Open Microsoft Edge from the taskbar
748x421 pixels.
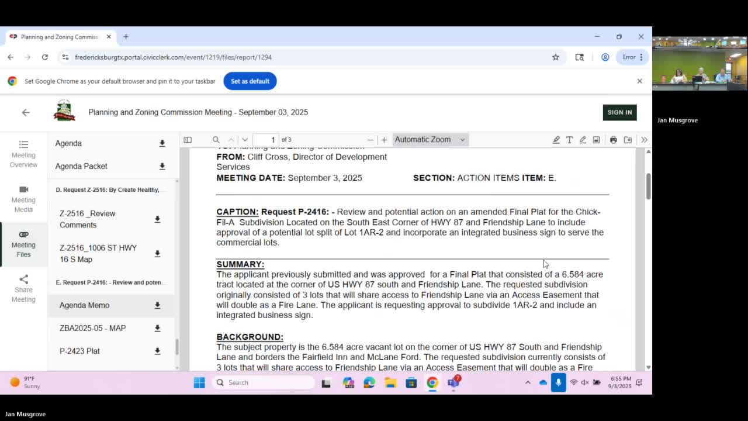pyautogui.click(x=369, y=382)
